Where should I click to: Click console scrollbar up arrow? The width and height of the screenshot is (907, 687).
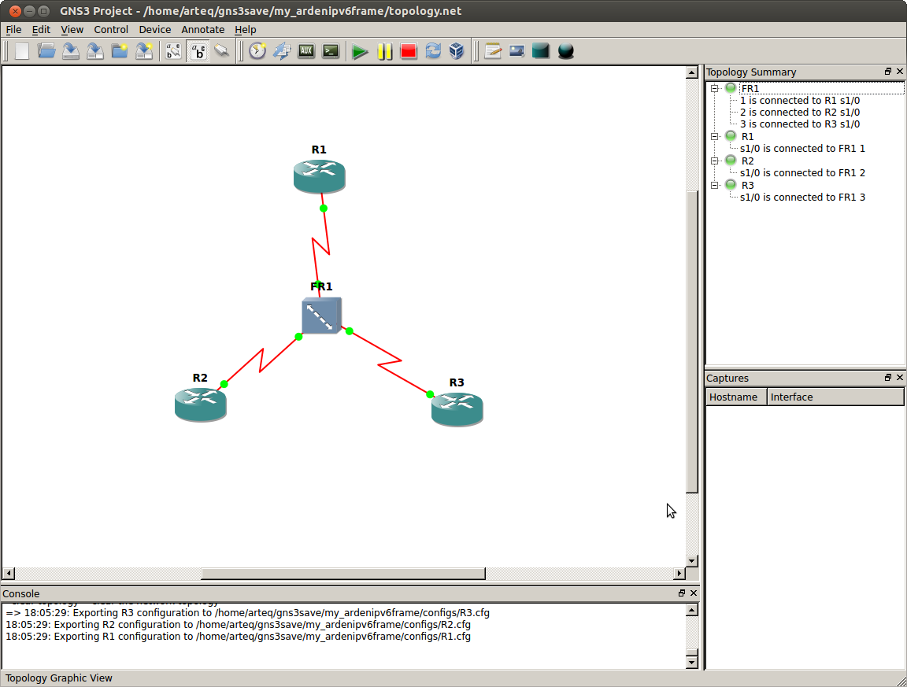692,610
